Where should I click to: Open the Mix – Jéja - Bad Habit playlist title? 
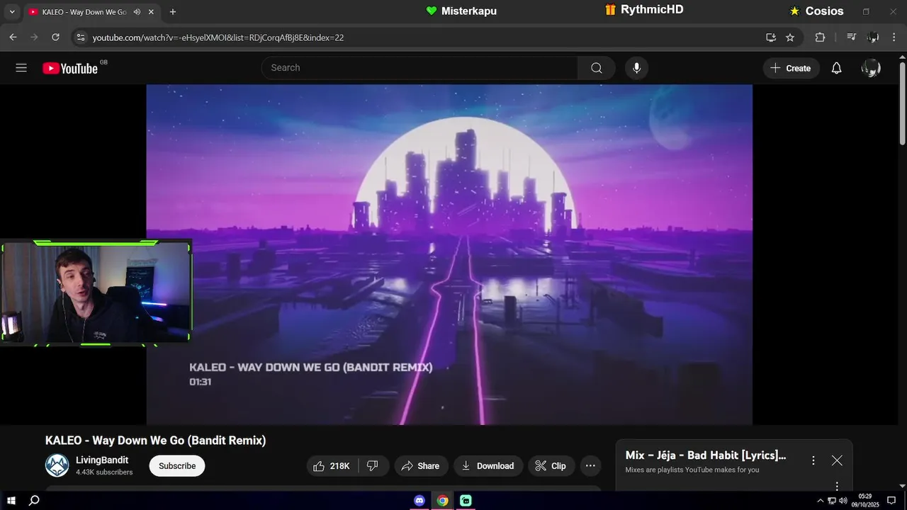coord(706,455)
